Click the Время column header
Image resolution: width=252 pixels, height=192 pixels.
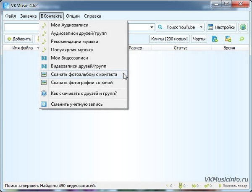[230, 48]
